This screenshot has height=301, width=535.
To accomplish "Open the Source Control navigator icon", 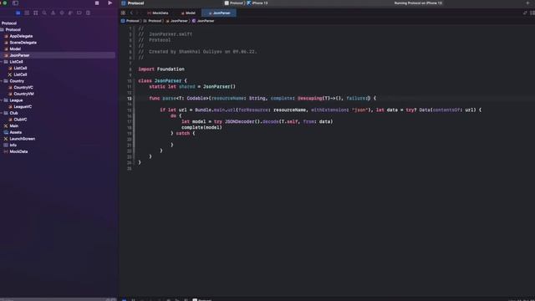I will pos(27,13).
